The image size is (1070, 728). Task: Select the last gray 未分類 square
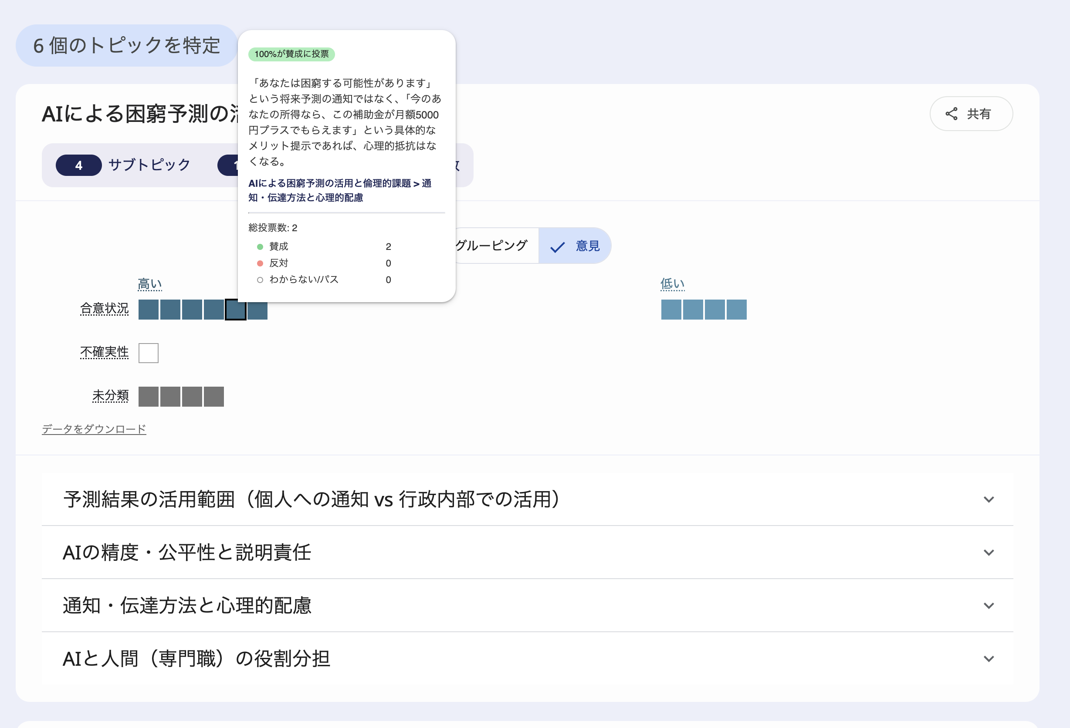point(213,397)
